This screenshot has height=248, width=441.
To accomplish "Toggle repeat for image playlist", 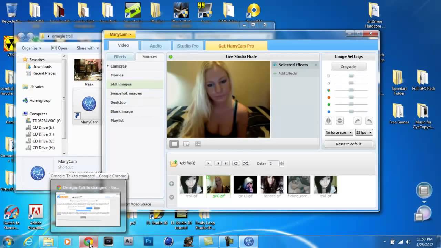I will tap(236, 163).
